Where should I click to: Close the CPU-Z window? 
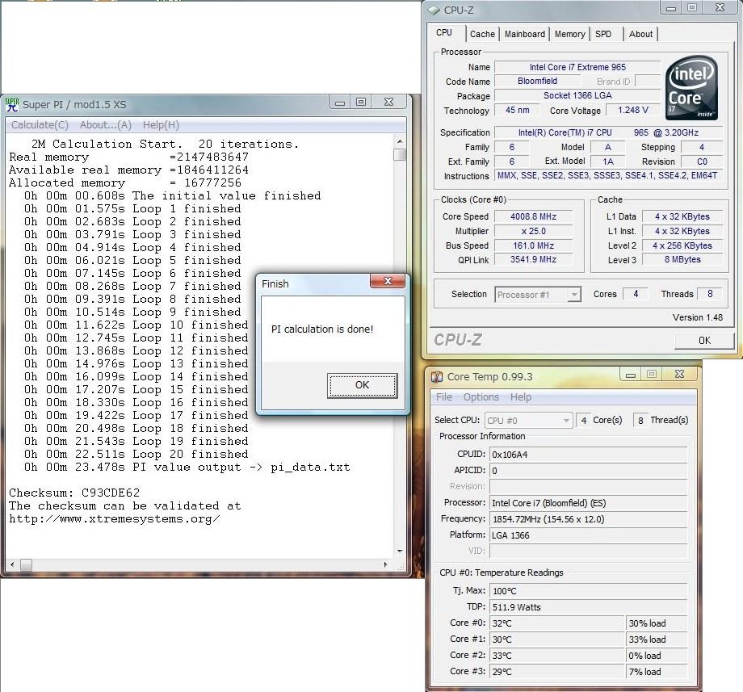(719, 8)
